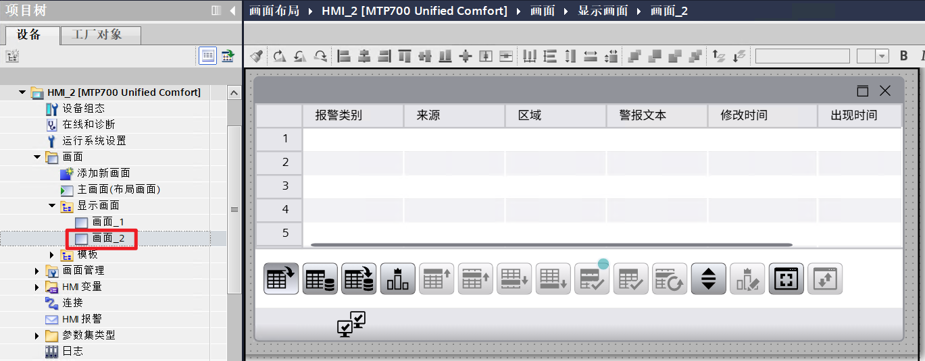
Task: Click the rotate clockwise icon in toolbar
Action: 278,56
